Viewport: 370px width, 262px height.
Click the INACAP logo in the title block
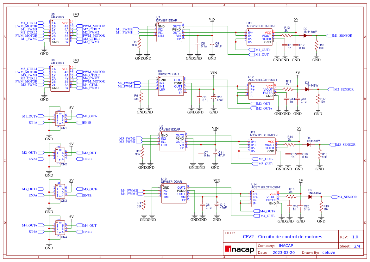point(239,250)
